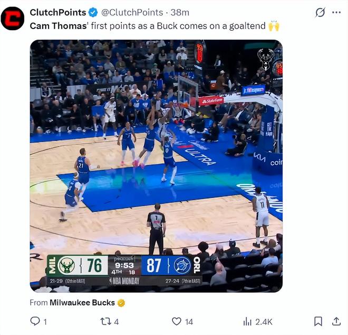Open the three-dot more options menu
348x335 pixels.
click(x=336, y=12)
